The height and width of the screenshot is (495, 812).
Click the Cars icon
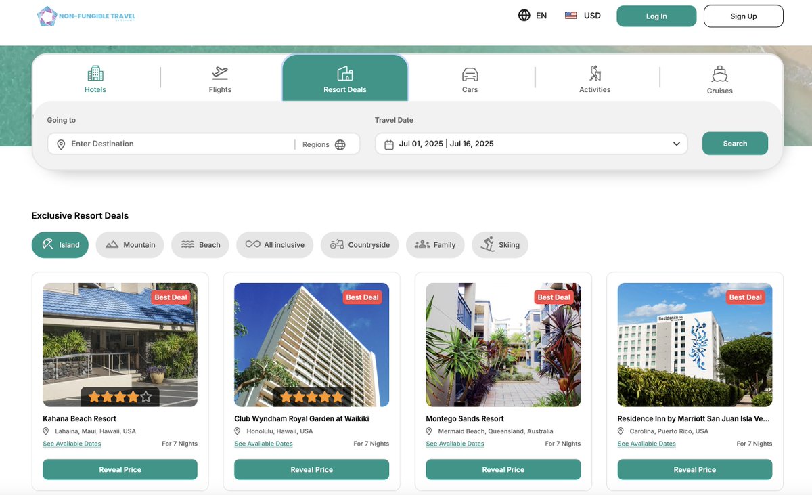pyautogui.click(x=470, y=74)
